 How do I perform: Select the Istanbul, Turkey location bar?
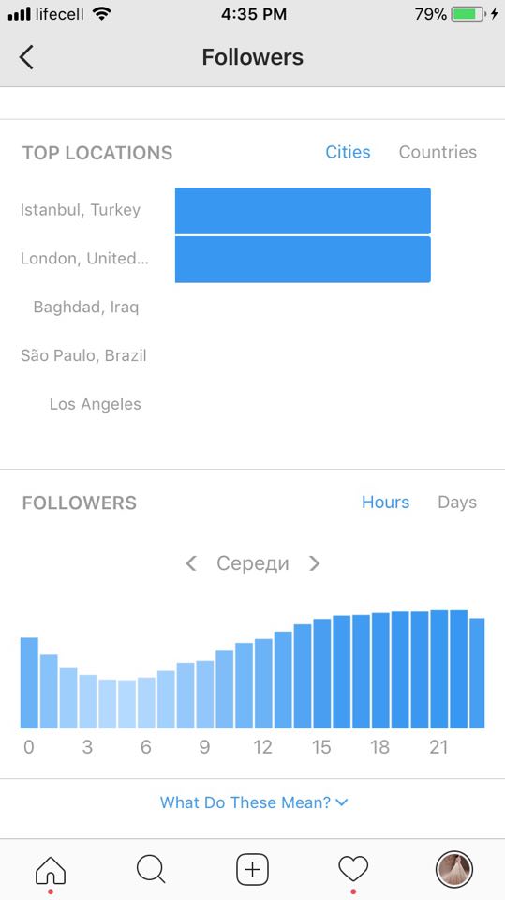pyautogui.click(x=303, y=210)
